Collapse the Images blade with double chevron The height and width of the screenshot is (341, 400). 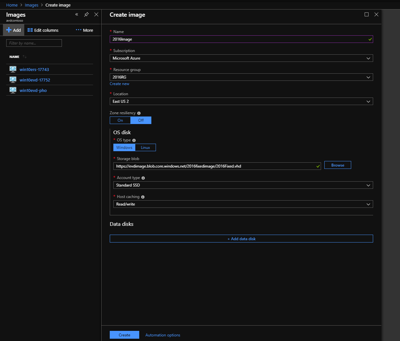[x=77, y=15]
